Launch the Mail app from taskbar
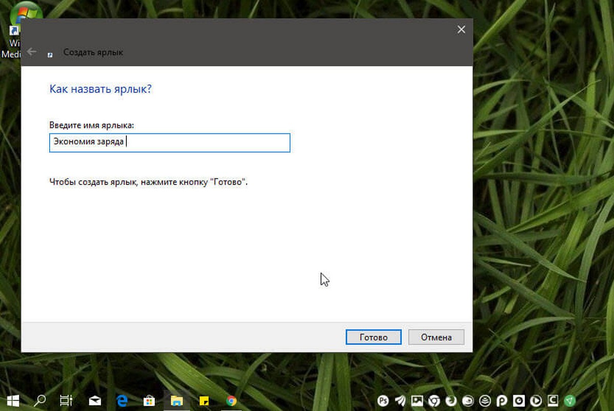The image size is (614, 411). tap(95, 400)
